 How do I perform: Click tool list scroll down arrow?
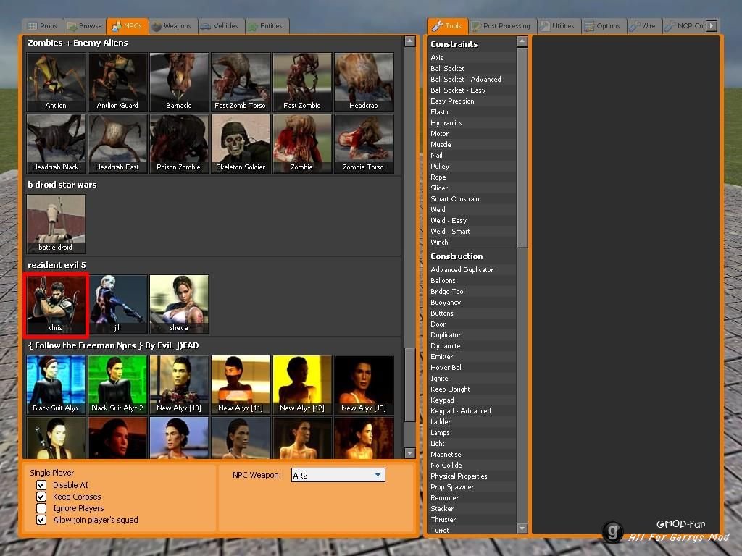coord(522,528)
